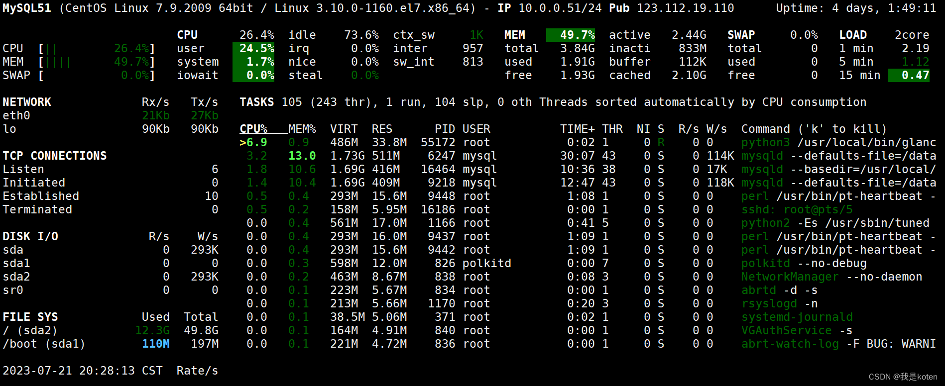Click the TCP CONNECTIONS heading
This screenshot has width=945, height=386.
(x=55, y=156)
